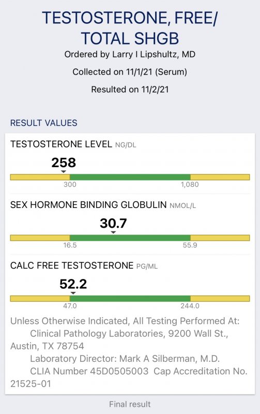Click the marker arrow under 258
Viewport: 260px width, 414px height.
[x=63, y=172]
